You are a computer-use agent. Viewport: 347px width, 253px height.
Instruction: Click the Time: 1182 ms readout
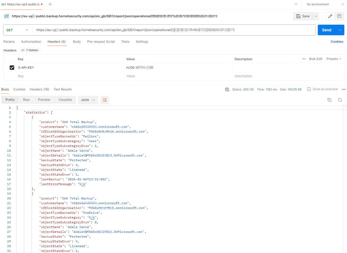pos(267,89)
